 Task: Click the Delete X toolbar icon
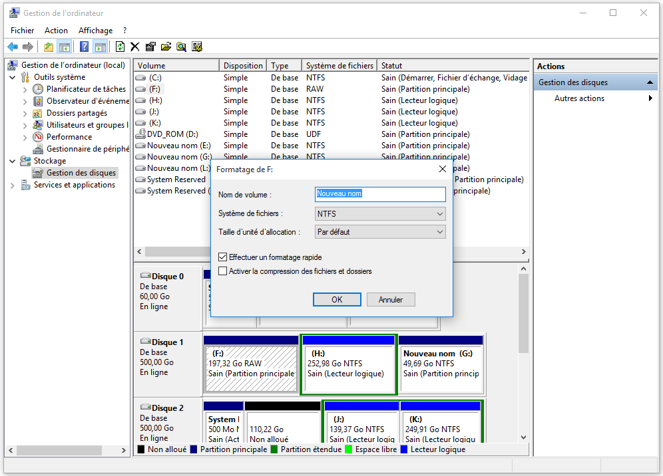pos(135,47)
